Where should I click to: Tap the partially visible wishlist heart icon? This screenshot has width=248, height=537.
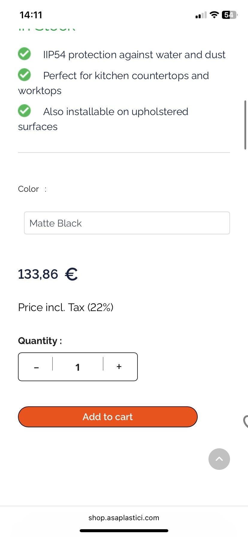[x=246, y=421]
